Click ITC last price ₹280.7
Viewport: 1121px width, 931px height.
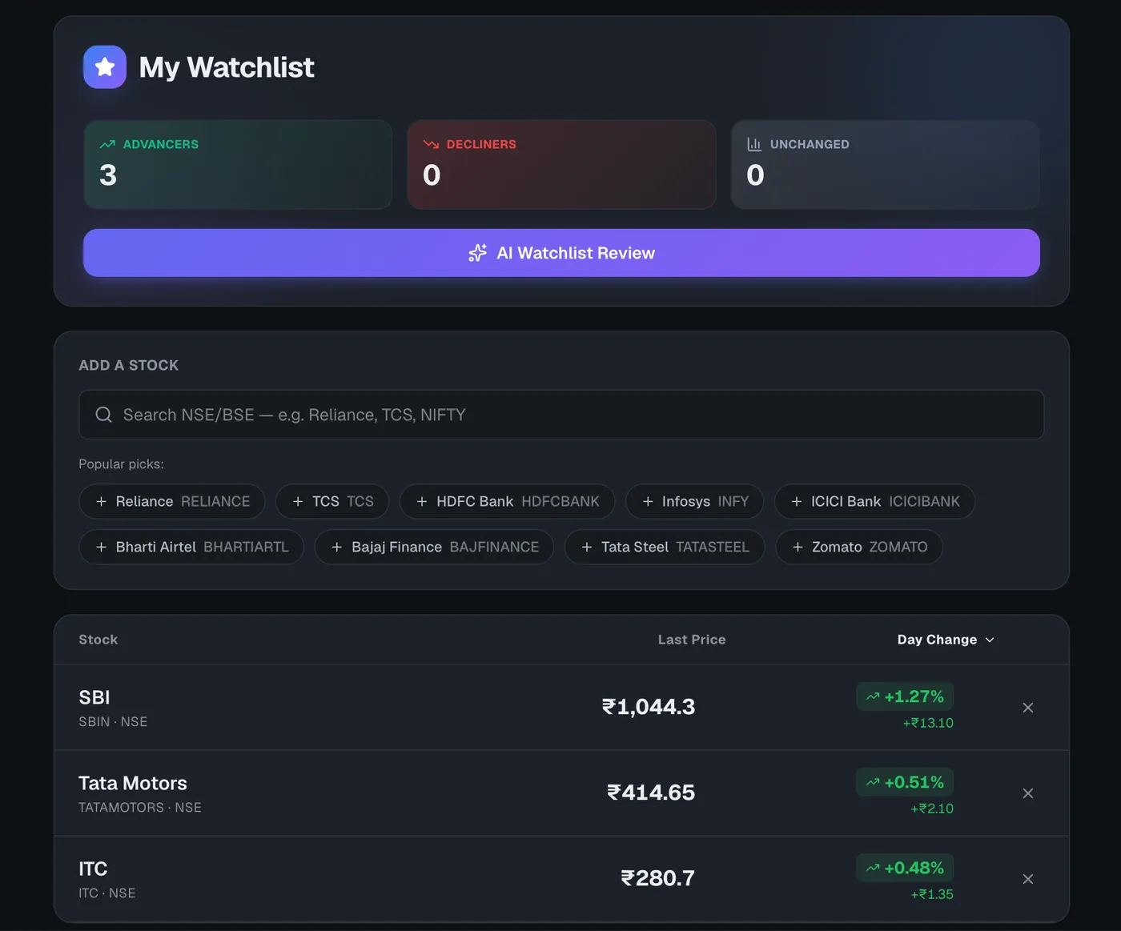(658, 878)
